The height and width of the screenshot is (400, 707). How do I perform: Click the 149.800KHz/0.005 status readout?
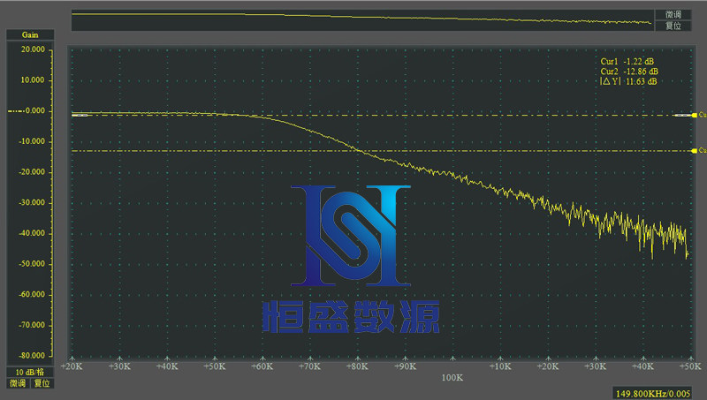(652, 394)
